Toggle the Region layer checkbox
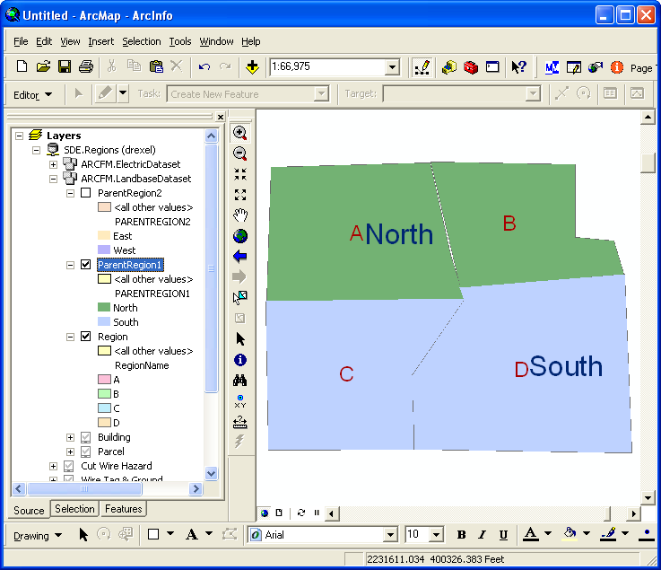Screen dimensions: 661x570 point(86,337)
